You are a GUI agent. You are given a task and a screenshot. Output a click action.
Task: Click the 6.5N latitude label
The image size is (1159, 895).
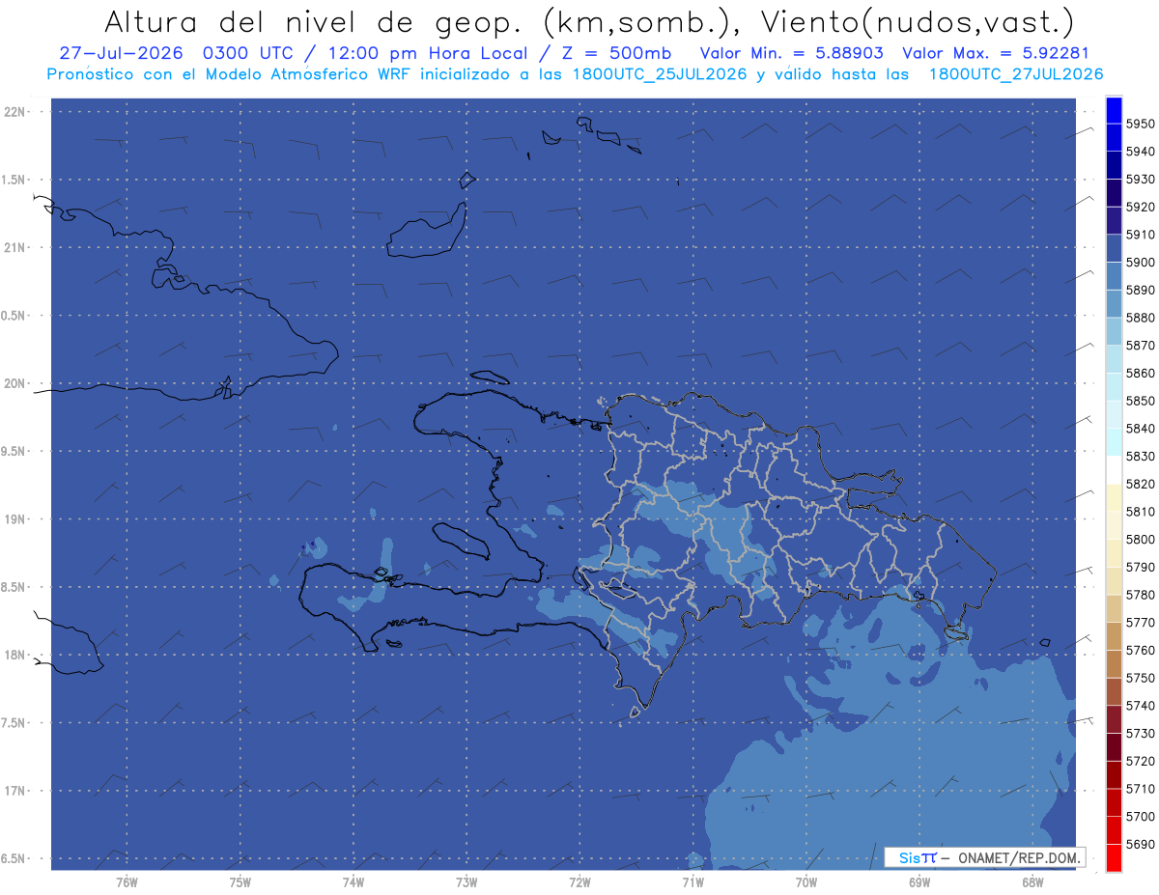tap(14, 859)
